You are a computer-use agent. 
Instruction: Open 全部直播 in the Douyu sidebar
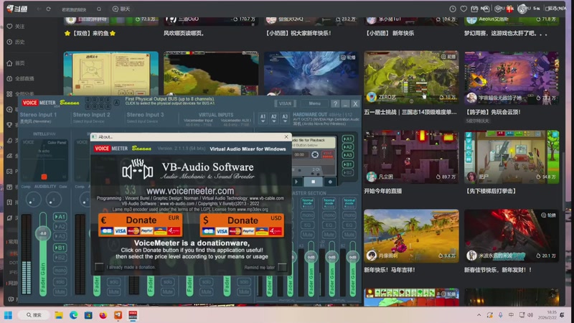coord(20,78)
